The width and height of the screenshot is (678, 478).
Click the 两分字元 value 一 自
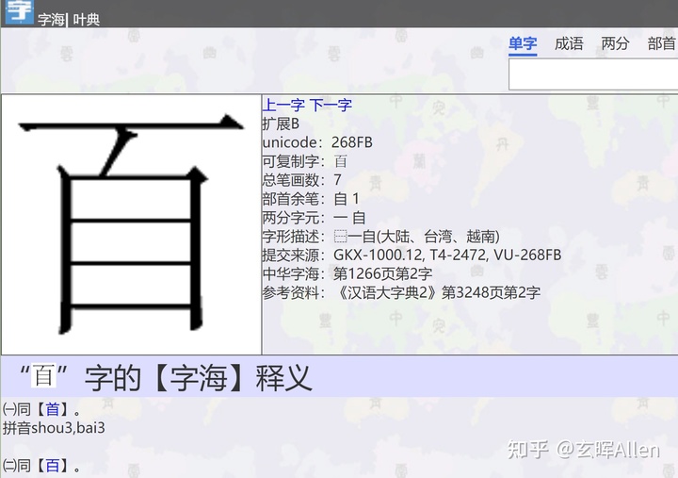pyautogui.click(x=349, y=218)
